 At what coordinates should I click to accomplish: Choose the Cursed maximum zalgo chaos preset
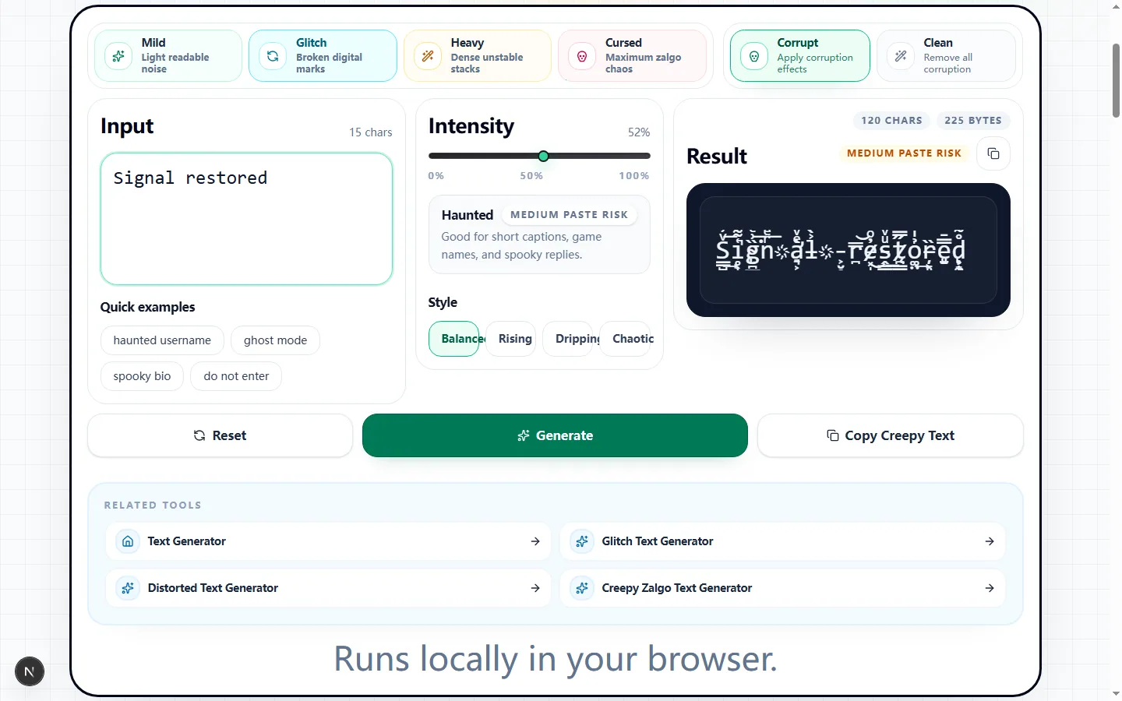click(x=632, y=56)
